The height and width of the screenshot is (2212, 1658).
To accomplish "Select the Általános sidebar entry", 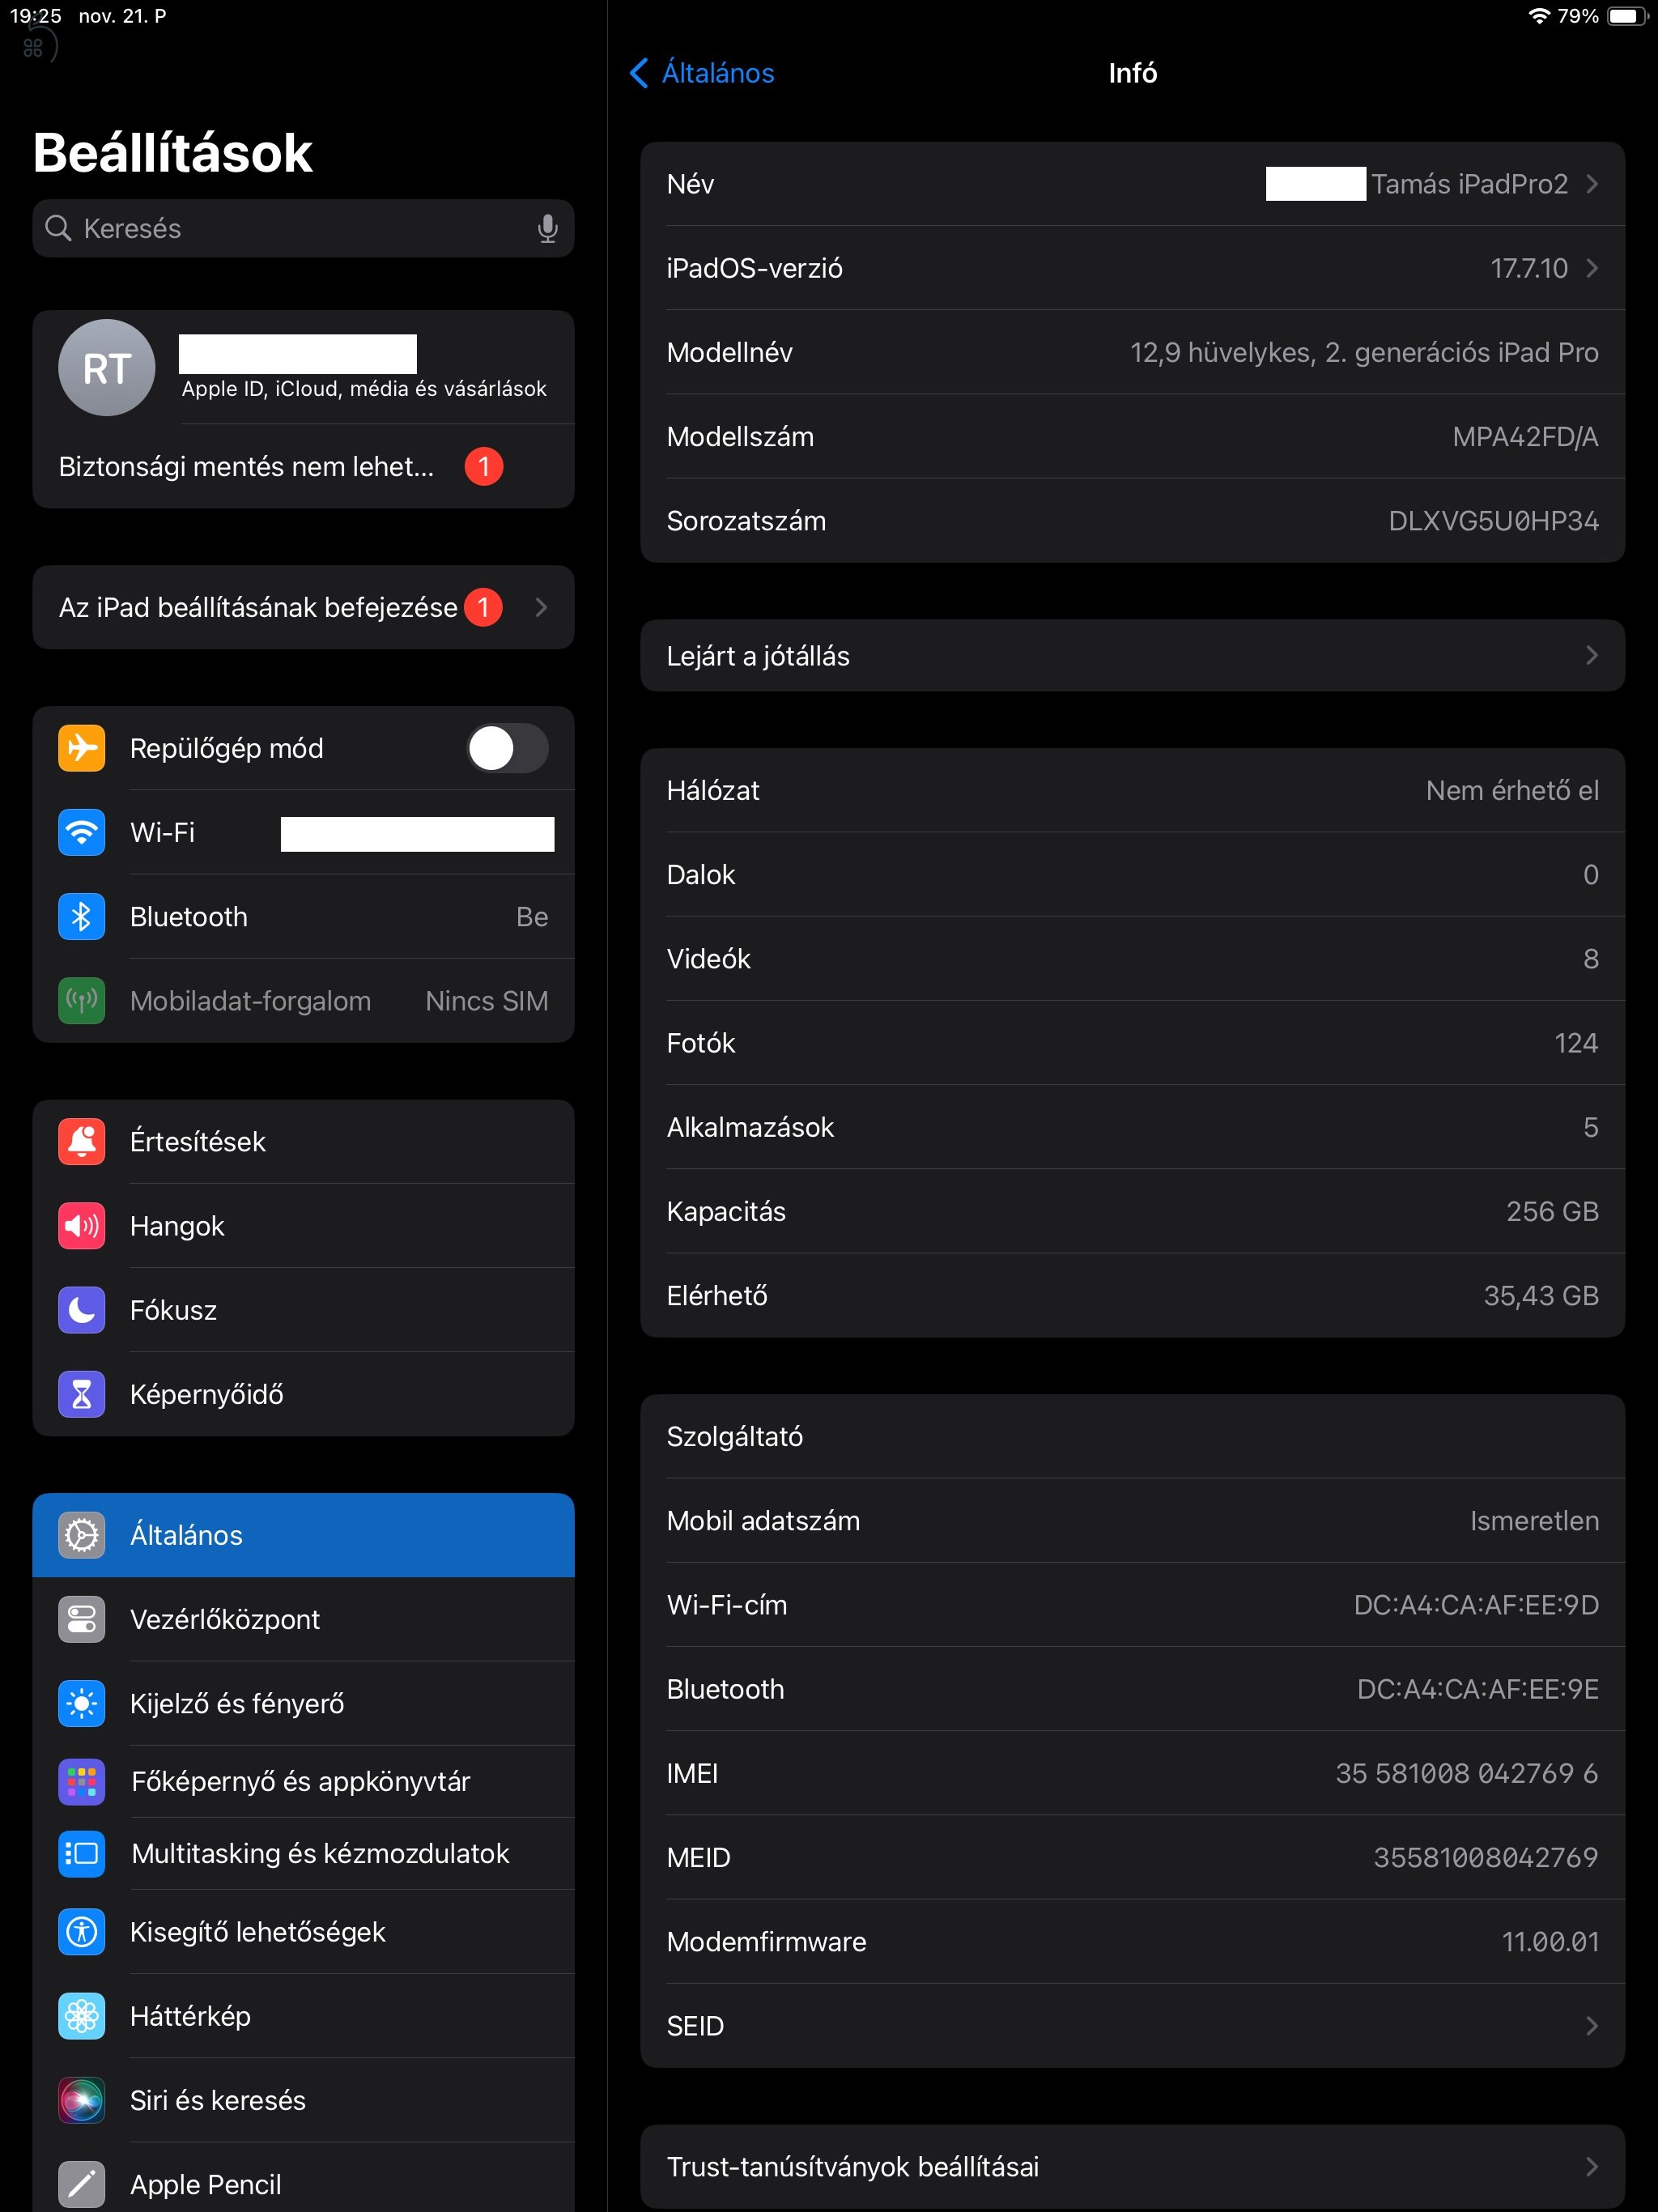I will tap(303, 1535).
